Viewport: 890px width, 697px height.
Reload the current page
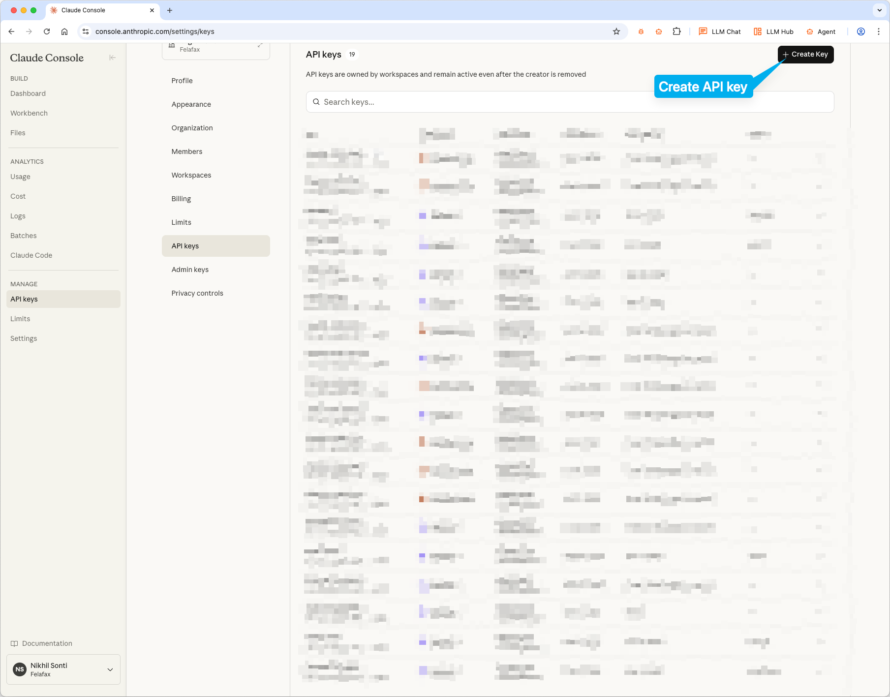pyautogui.click(x=47, y=31)
